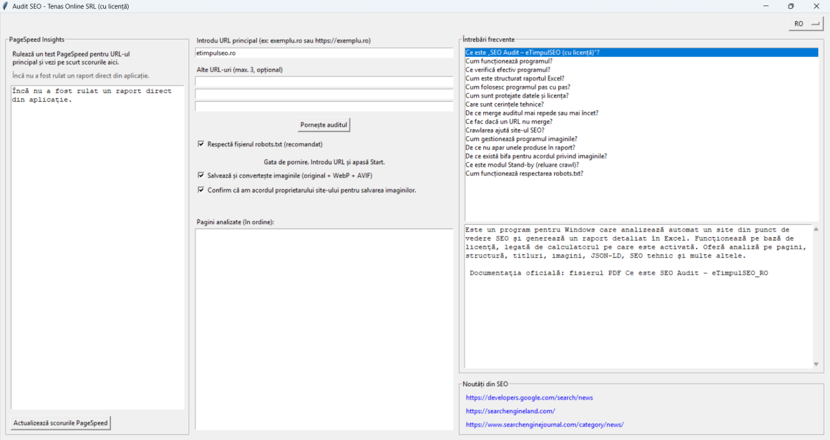
Task: Uncheck "Respectă fișierul robots.txt (recomandat)"
Action: pyautogui.click(x=202, y=144)
